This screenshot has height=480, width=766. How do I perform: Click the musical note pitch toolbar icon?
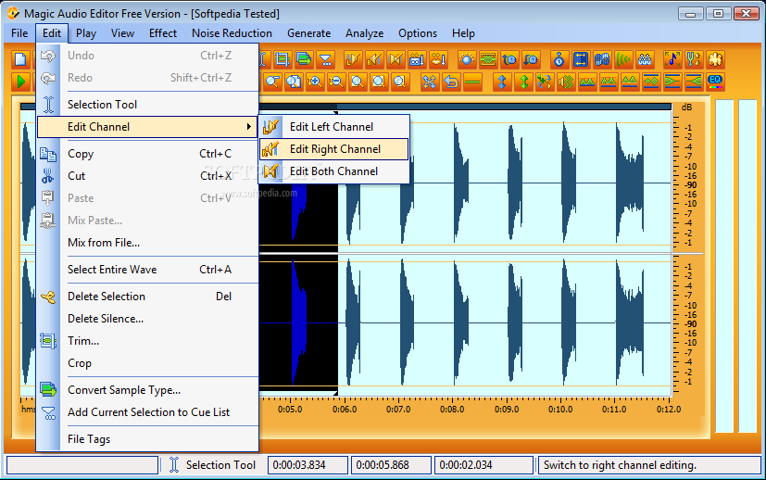(672, 59)
